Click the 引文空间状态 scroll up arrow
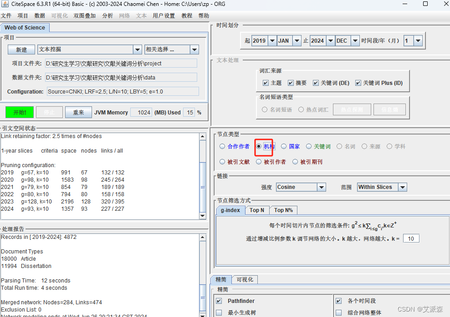450x317 pixels. pyautogui.click(x=203, y=136)
